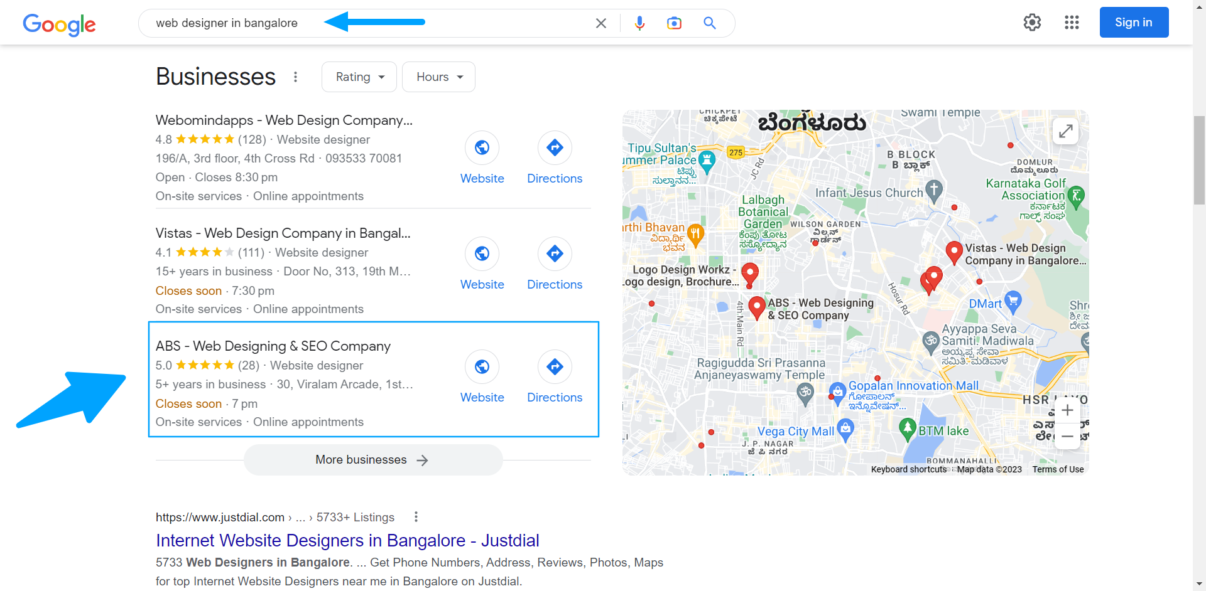
Task: Click the Sign in button
Action: 1134,23
